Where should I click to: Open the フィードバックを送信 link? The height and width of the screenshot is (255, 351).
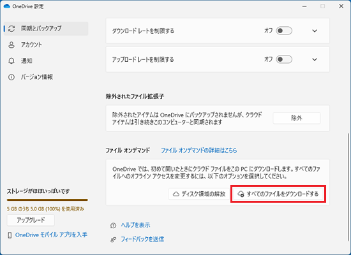click(142, 239)
